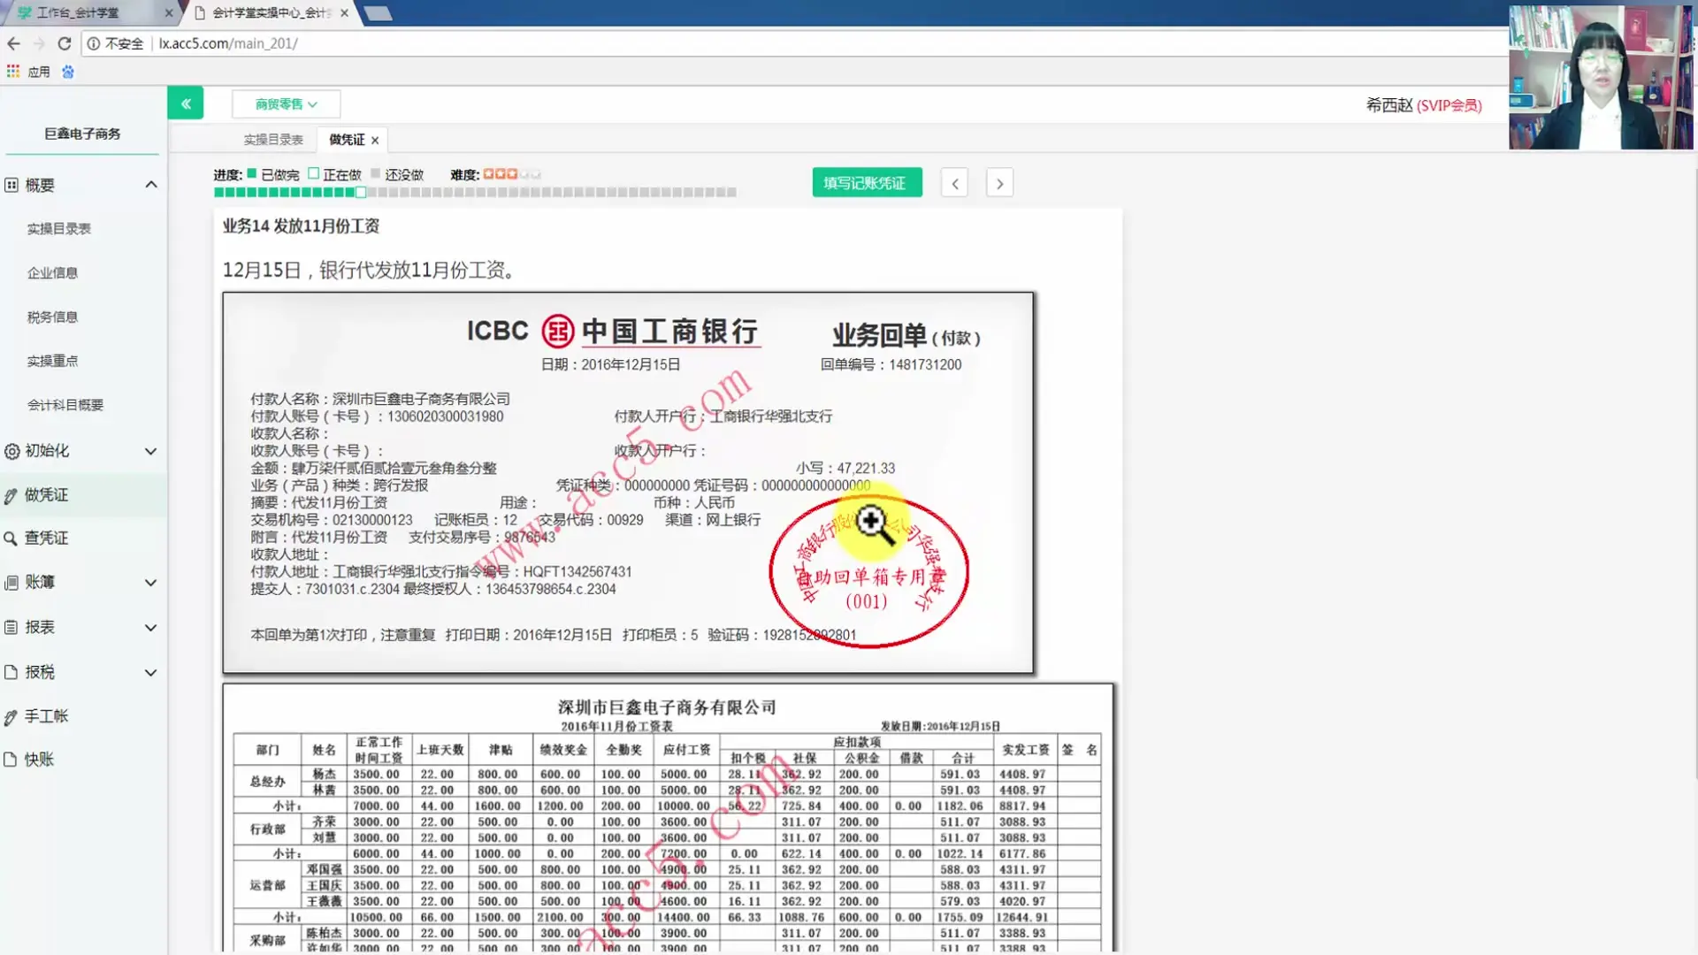Screen dimensions: 1698x955
Task: Collapse the 概要 section chevron
Action: tap(150, 184)
